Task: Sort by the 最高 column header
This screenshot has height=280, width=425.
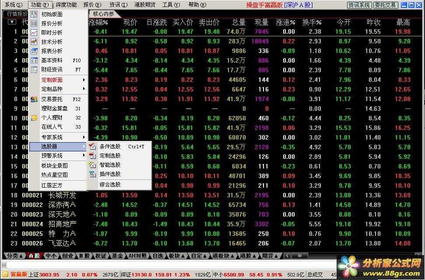Action: point(403,22)
